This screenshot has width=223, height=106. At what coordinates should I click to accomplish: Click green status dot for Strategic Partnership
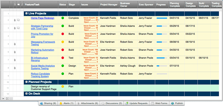(63, 26)
